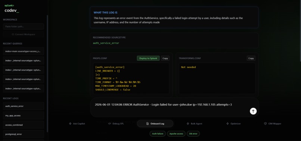Open recent log access_combined

24,125
